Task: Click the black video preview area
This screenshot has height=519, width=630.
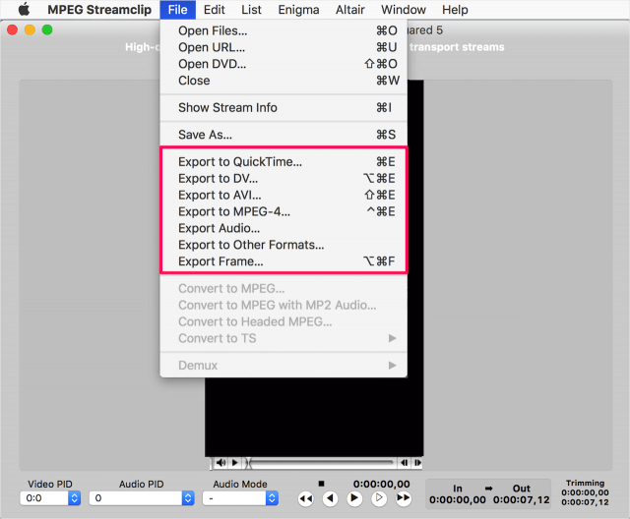Action: [x=314, y=417]
